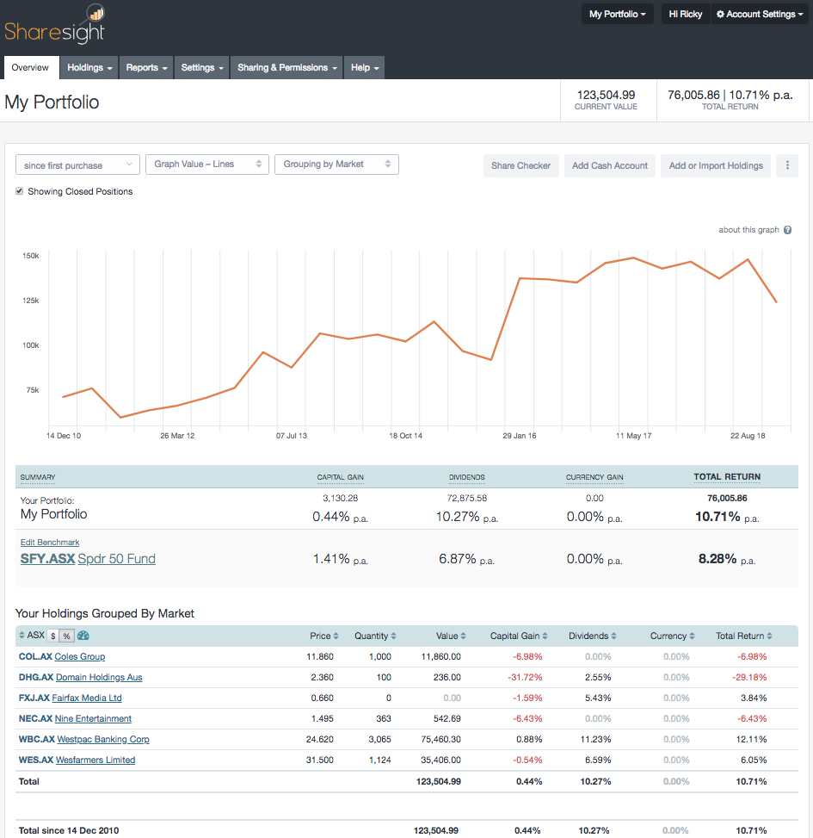Open the Reports menu
The width and height of the screenshot is (813, 838).
coord(146,68)
